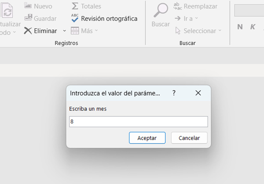Expand the Eliminar dropdown arrow

point(64,31)
